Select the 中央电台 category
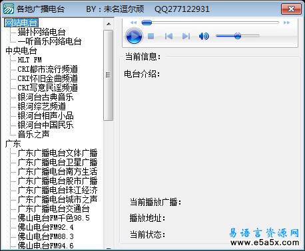The image size is (305, 251). 21,50
